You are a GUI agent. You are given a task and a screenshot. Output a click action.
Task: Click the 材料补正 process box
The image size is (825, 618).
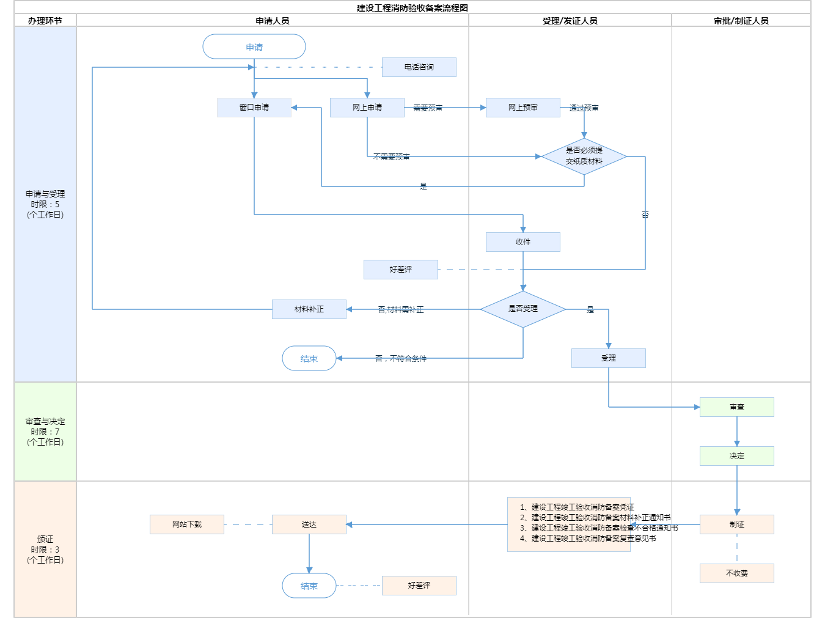point(309,309)
